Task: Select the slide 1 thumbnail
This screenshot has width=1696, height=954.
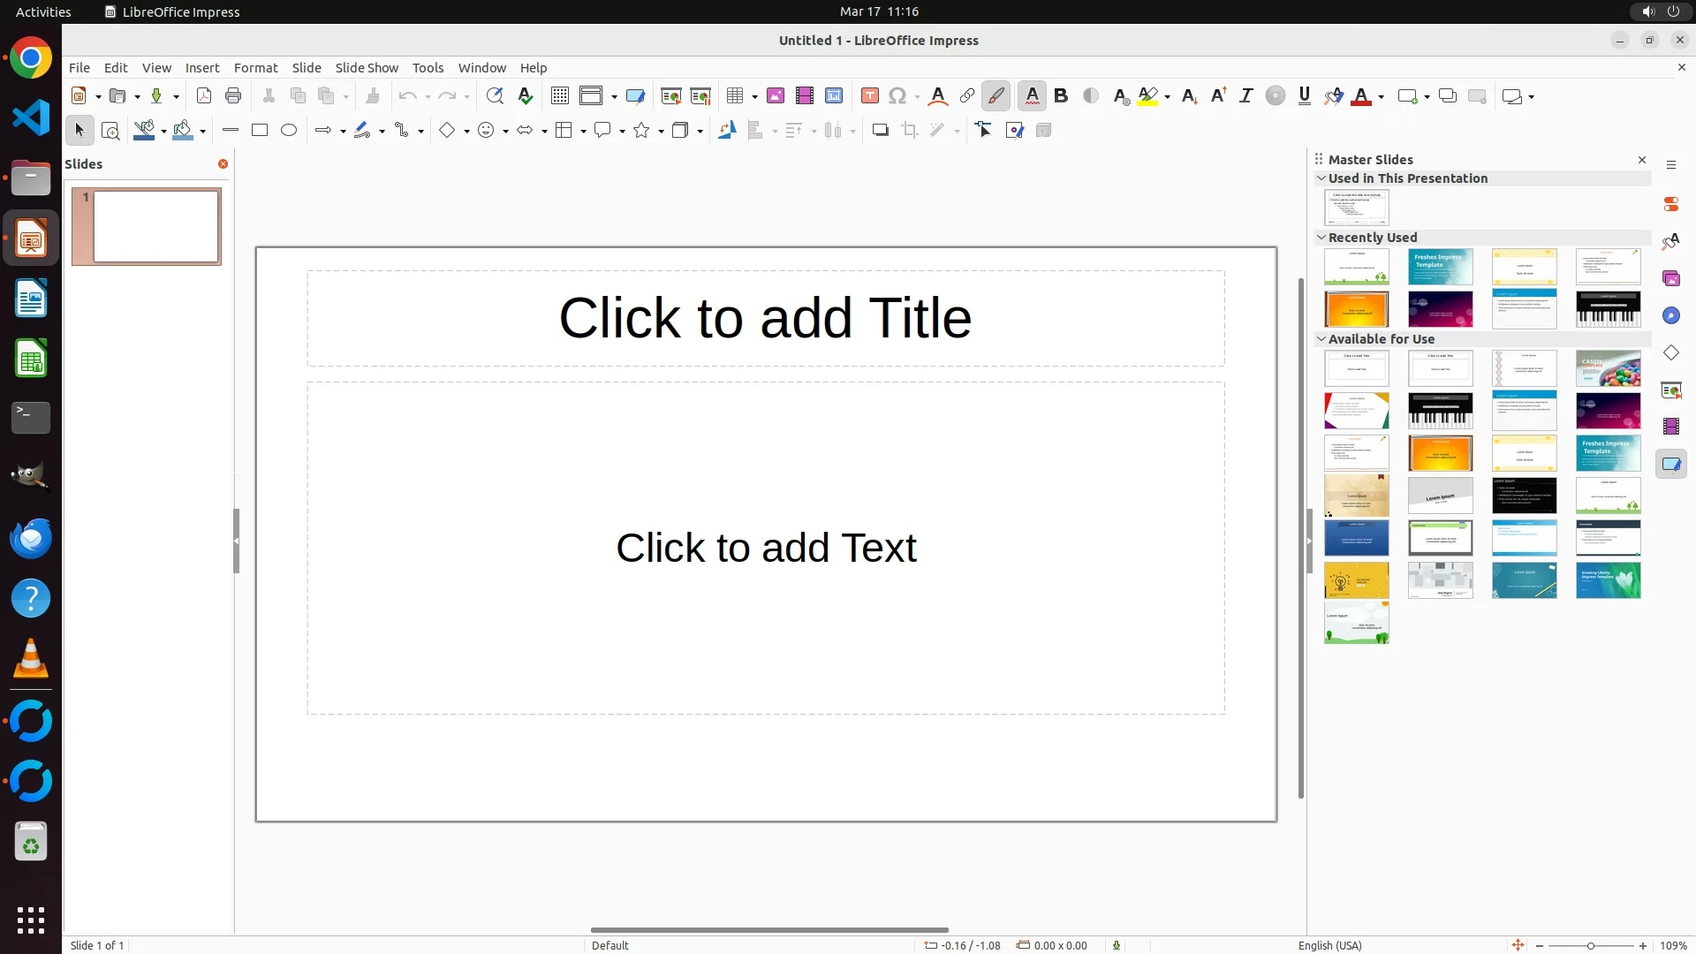Action: coord(156,226)
